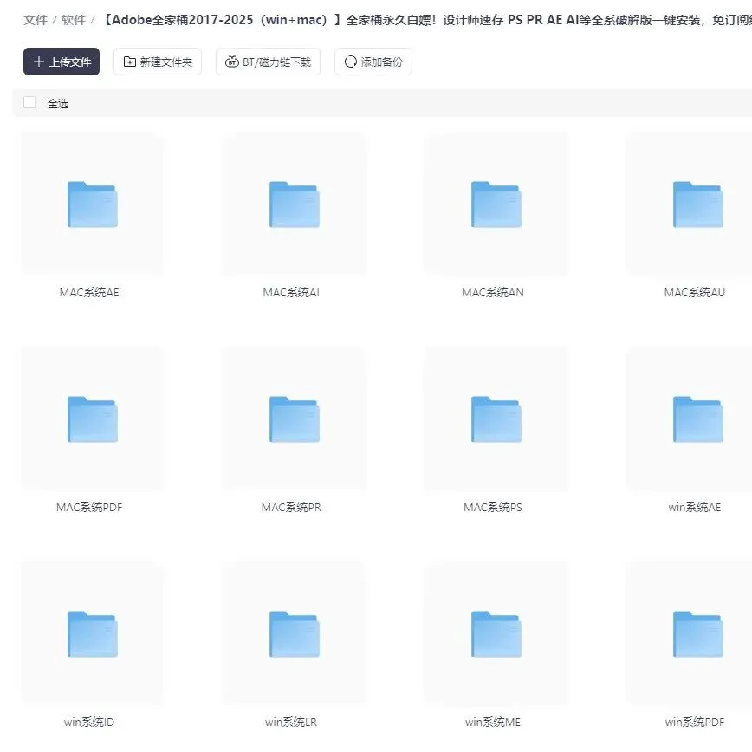Click the win系统AE folder name

tap(695, 507)
